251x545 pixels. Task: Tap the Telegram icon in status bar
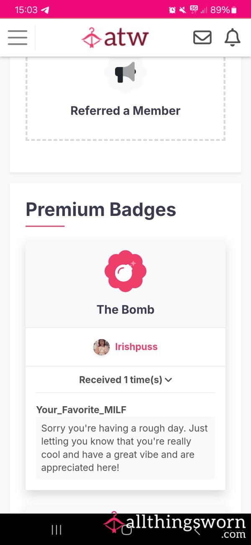[x=45, y=10]
